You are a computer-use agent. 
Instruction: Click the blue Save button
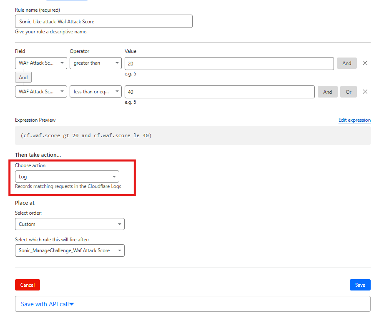(x=360, y=285)
